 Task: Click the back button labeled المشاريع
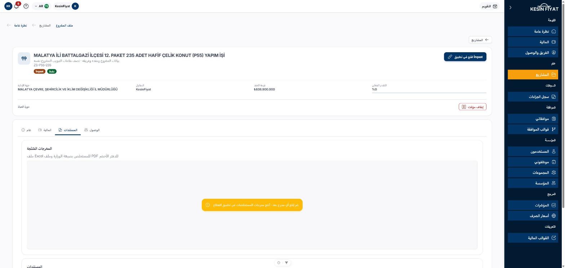[480, 40]
